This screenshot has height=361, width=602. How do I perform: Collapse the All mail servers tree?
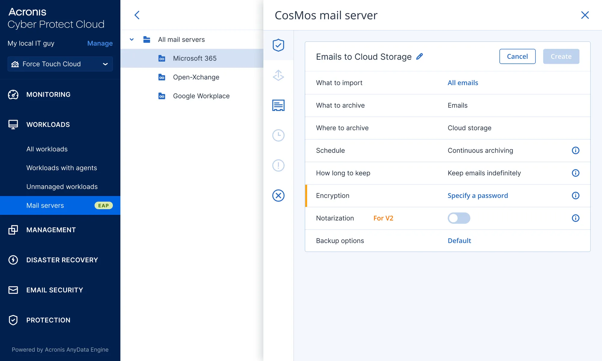click(132, 39)
